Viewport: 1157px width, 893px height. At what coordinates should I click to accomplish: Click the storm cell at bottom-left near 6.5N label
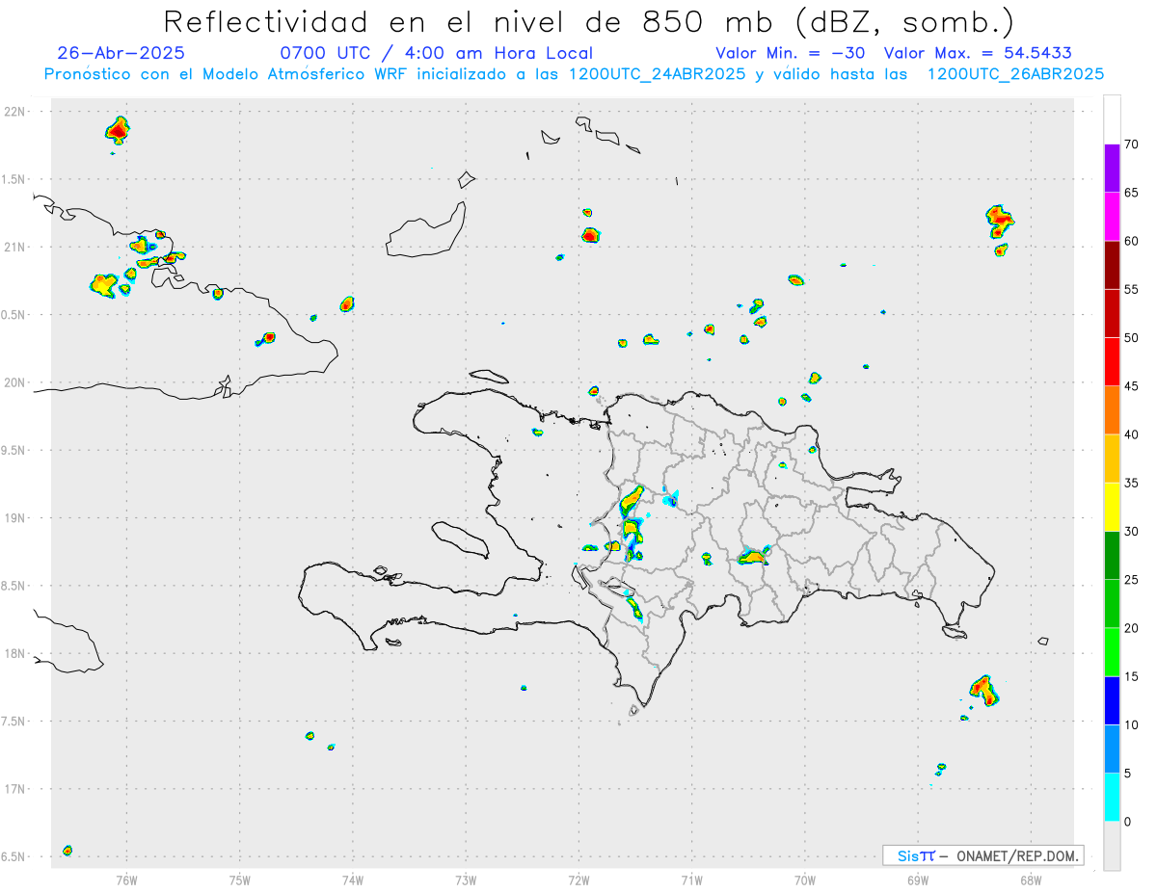[x=67, y=850]
